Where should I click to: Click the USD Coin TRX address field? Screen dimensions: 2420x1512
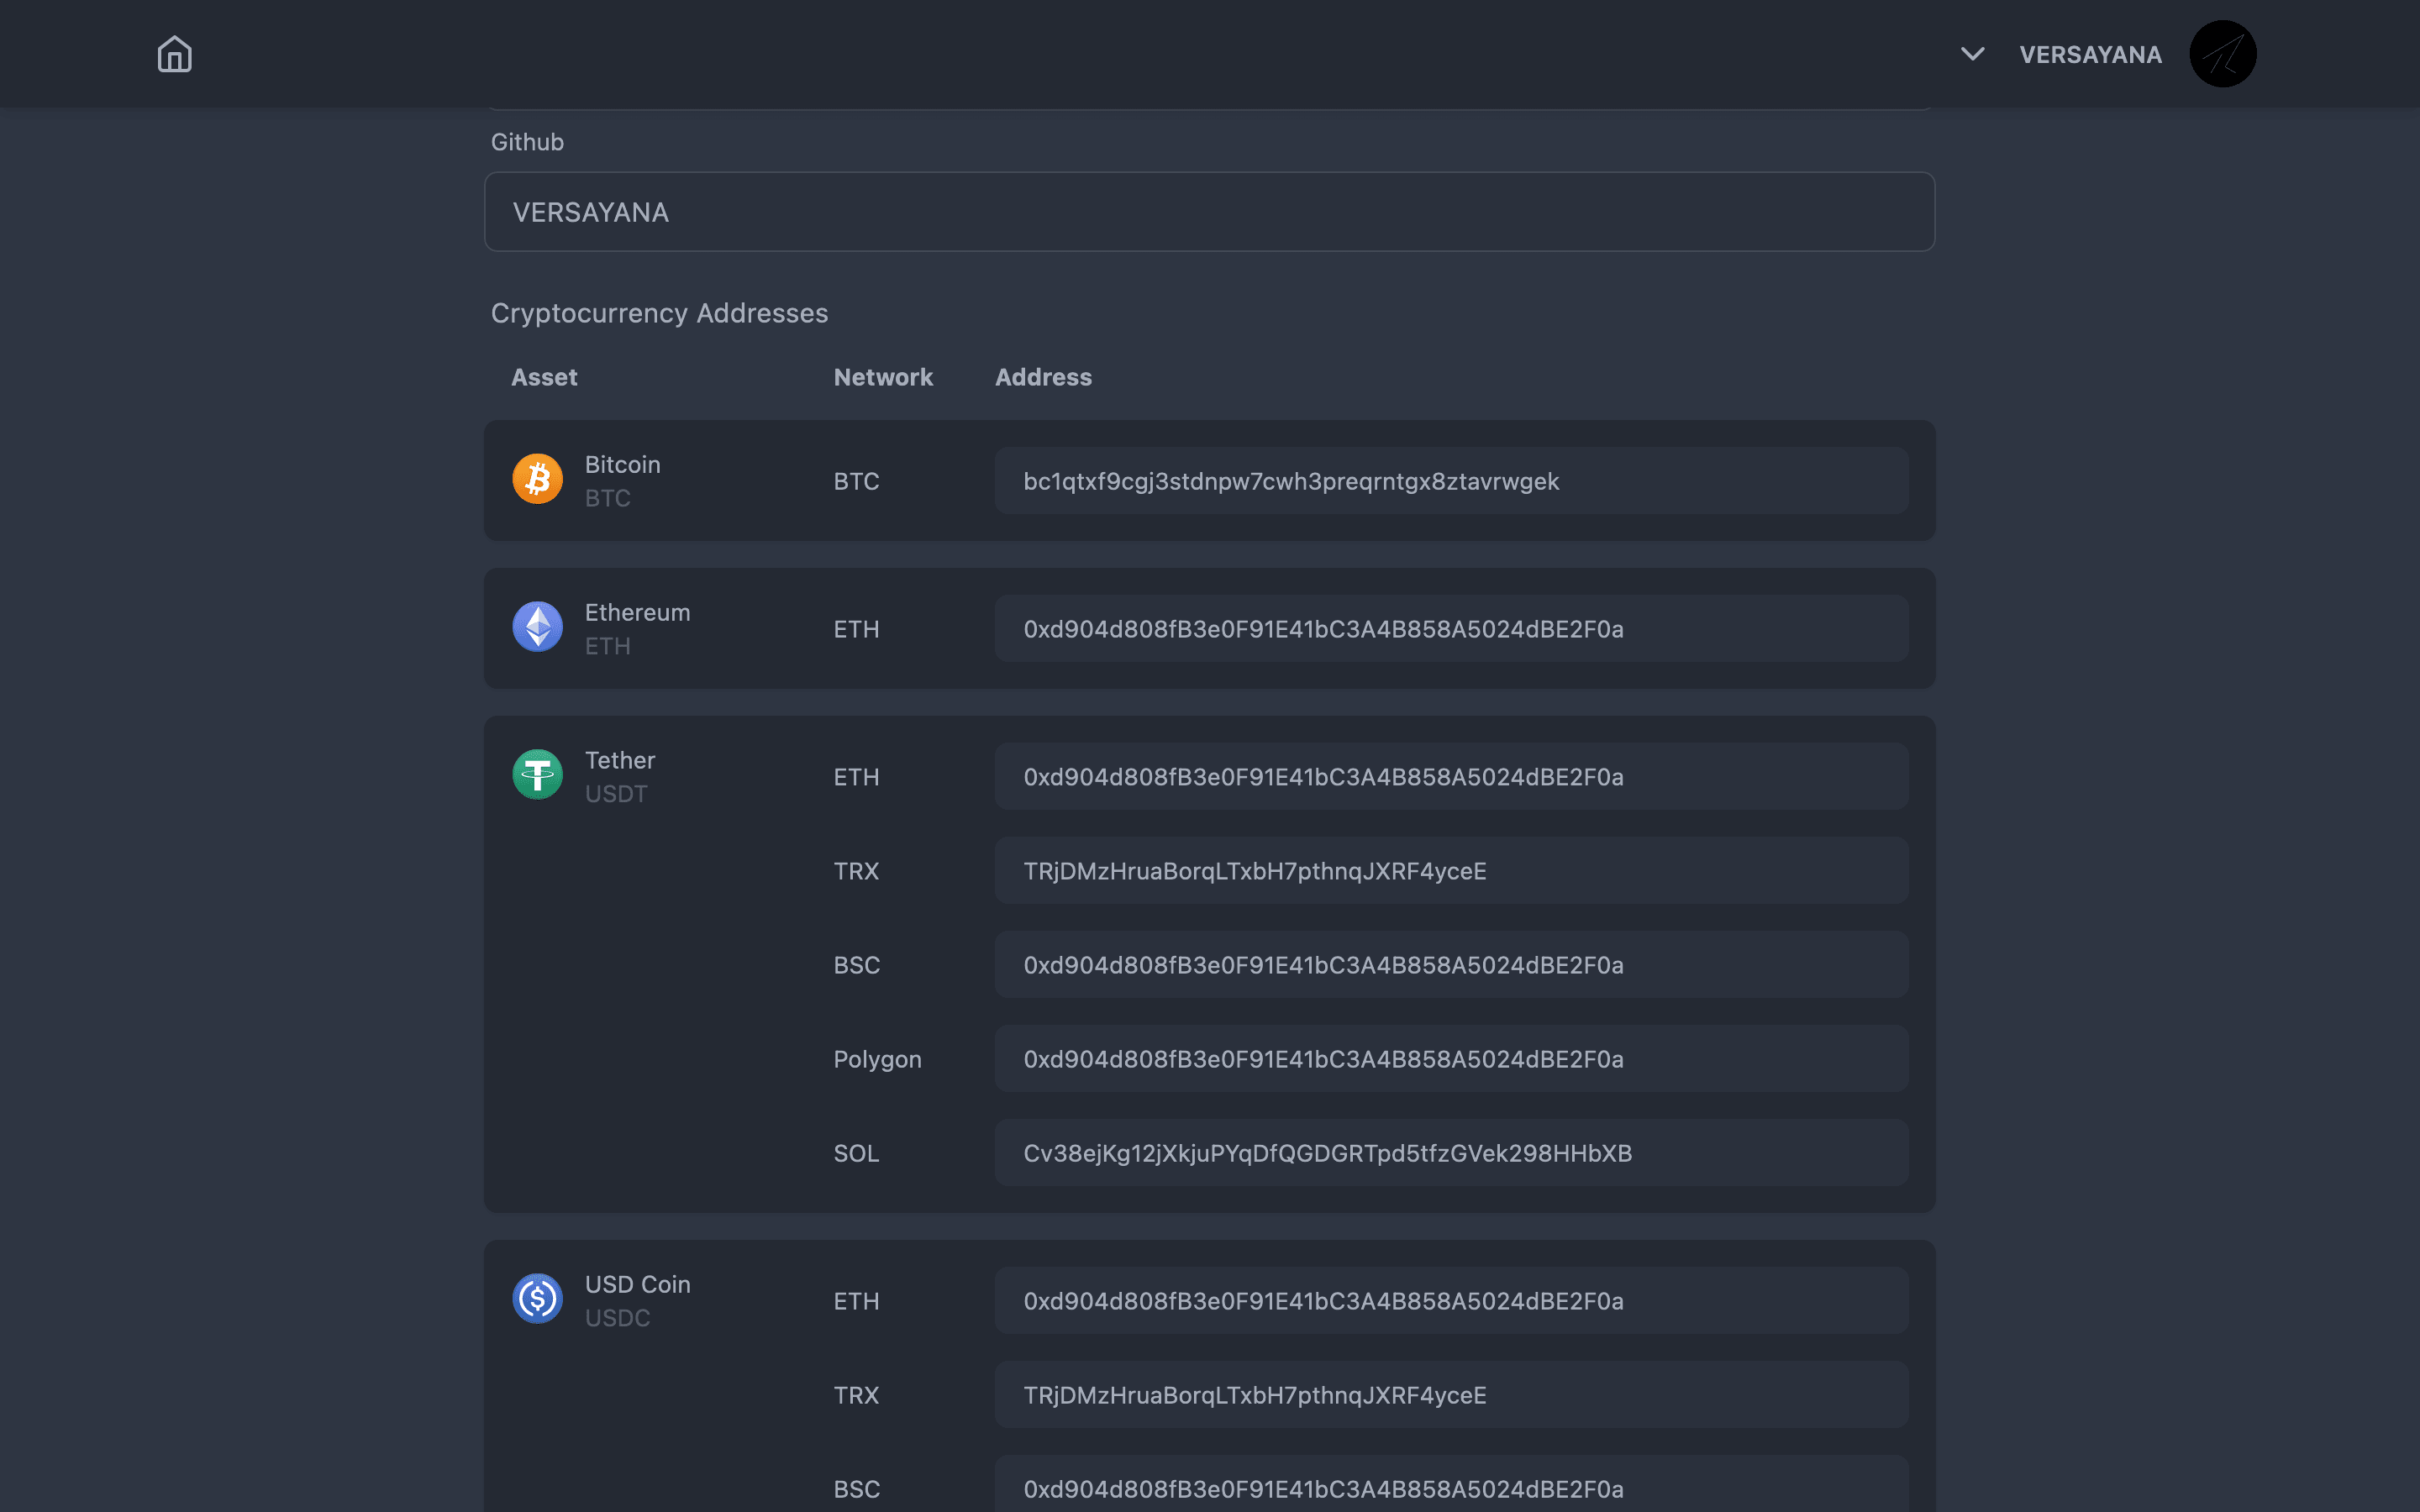1450,1394
